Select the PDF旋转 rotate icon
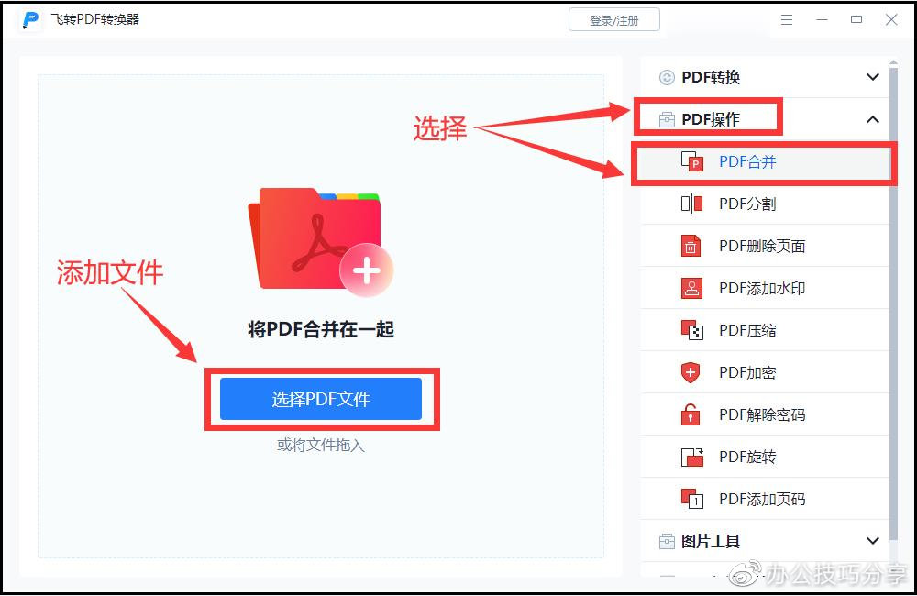The height and width of the screenshot is (596, 917). [692, 457]
